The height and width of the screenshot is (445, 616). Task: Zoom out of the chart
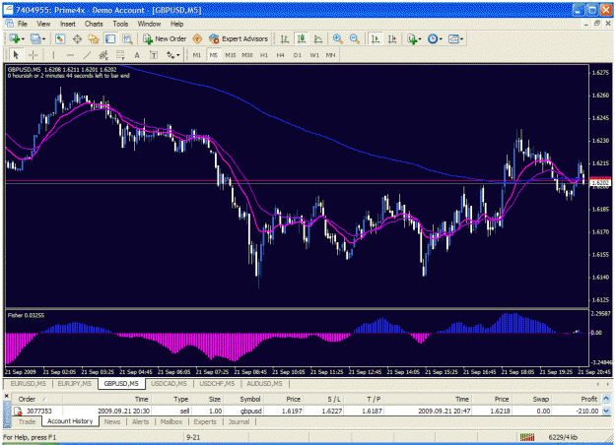(355, 38)
